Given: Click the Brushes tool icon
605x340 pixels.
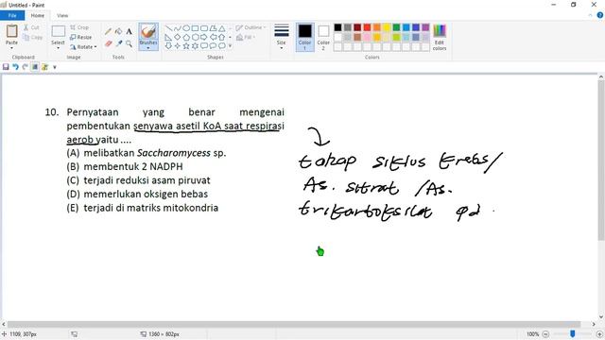Looking at the screenshot, I should (x=148, y=31).
